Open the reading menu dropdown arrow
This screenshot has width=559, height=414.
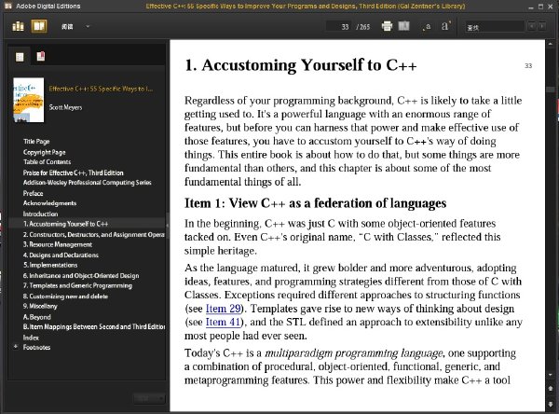(x=88, y=26)
